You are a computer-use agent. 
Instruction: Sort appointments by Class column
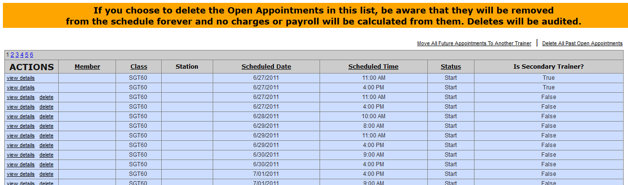139,67
